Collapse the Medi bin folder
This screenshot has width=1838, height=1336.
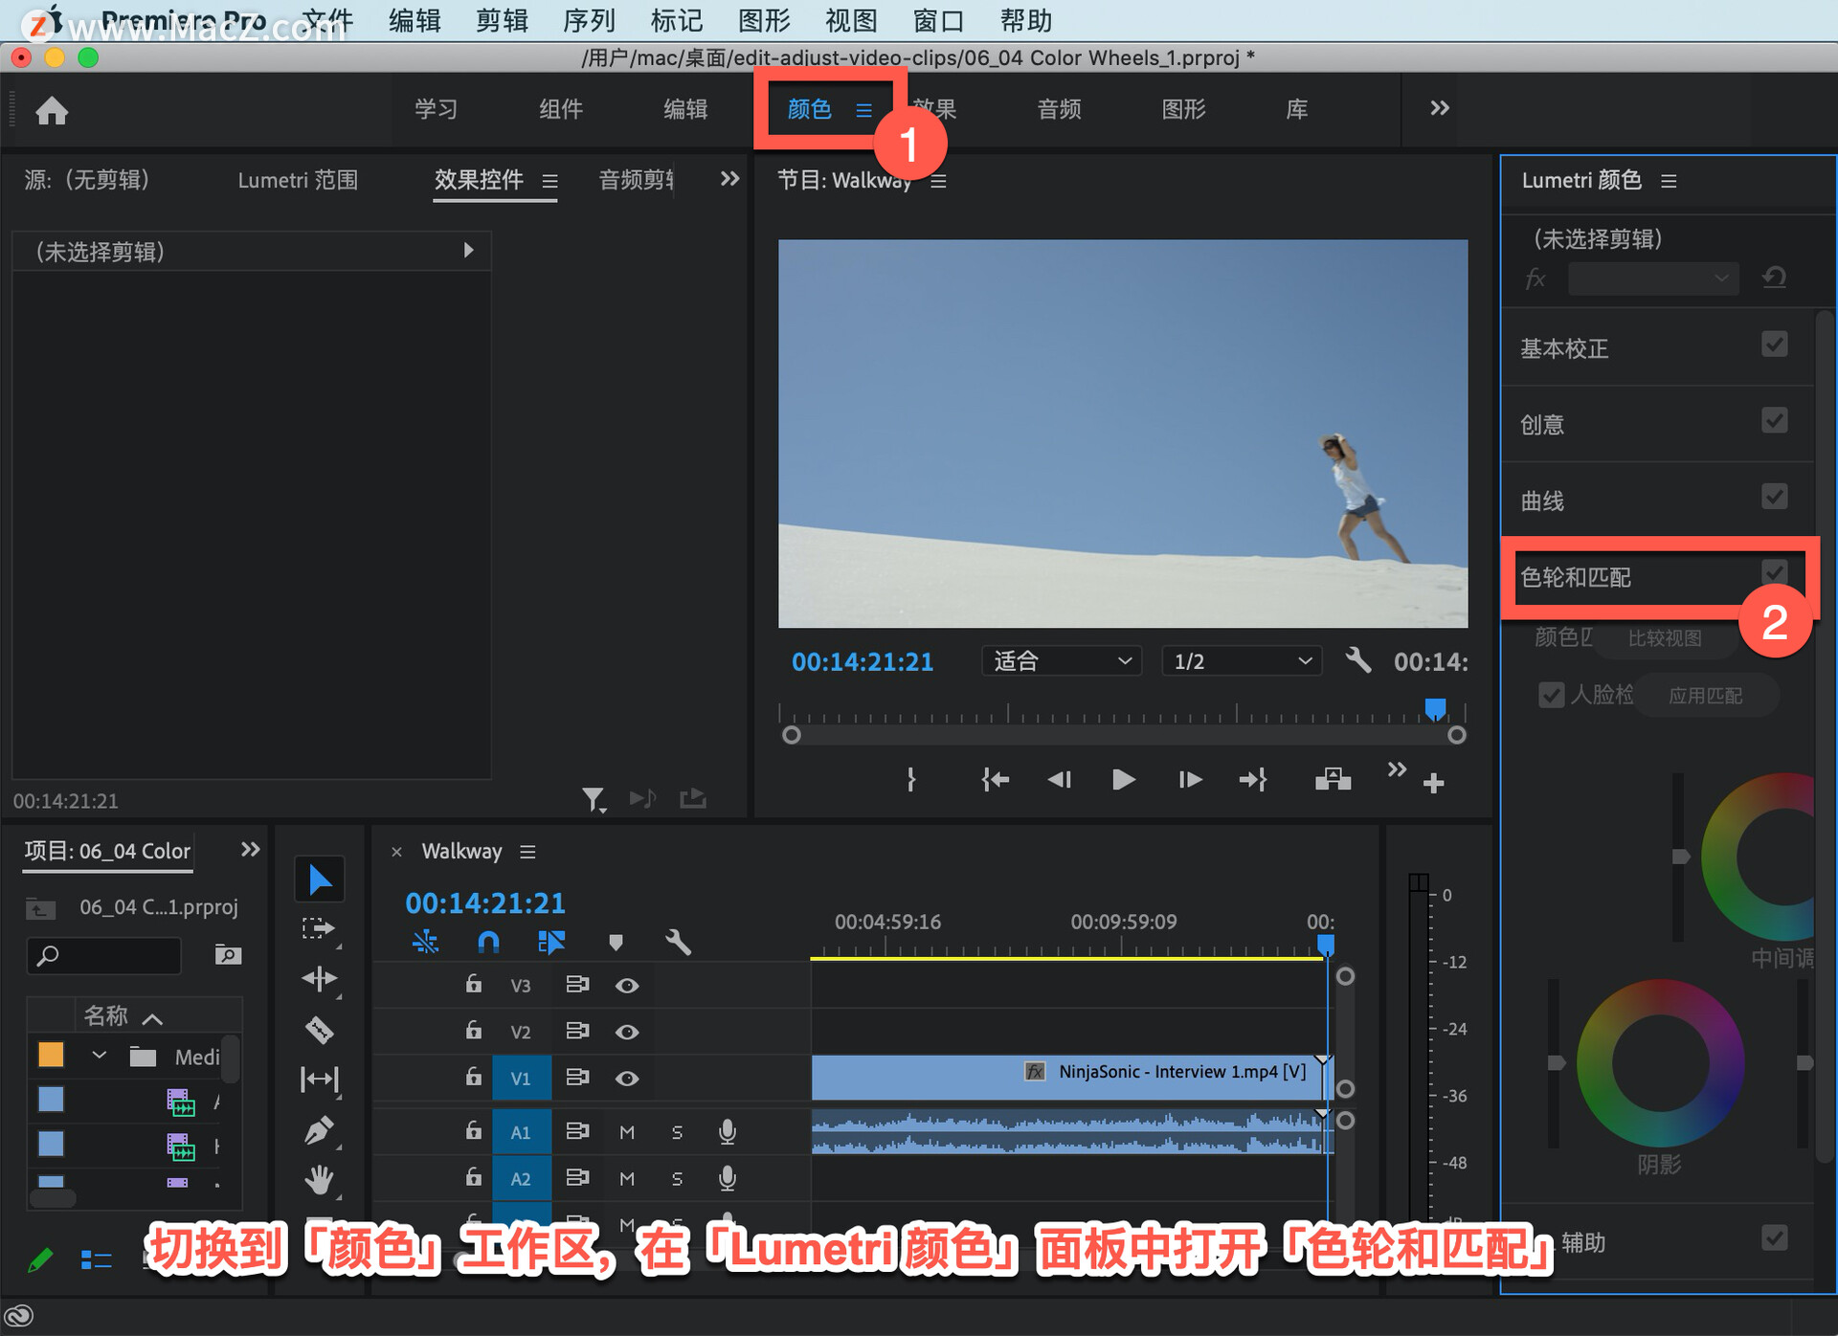[98, 1056]
